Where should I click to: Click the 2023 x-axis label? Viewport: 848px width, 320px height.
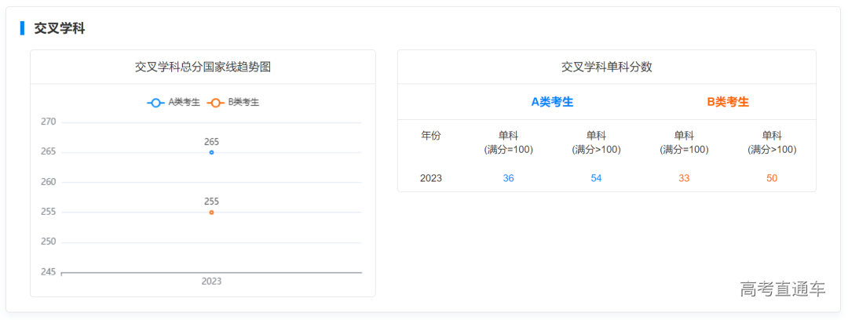click(x=211, y=282)
